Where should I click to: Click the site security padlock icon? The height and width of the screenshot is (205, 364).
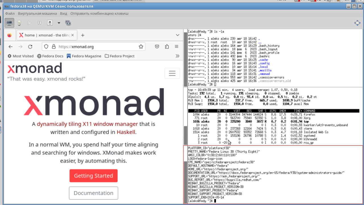(x=54, y=47)
